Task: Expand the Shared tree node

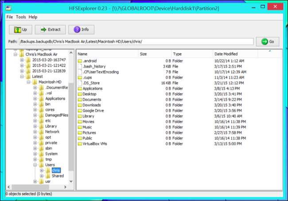Action: pyautogui.click(x=42, y=176)
